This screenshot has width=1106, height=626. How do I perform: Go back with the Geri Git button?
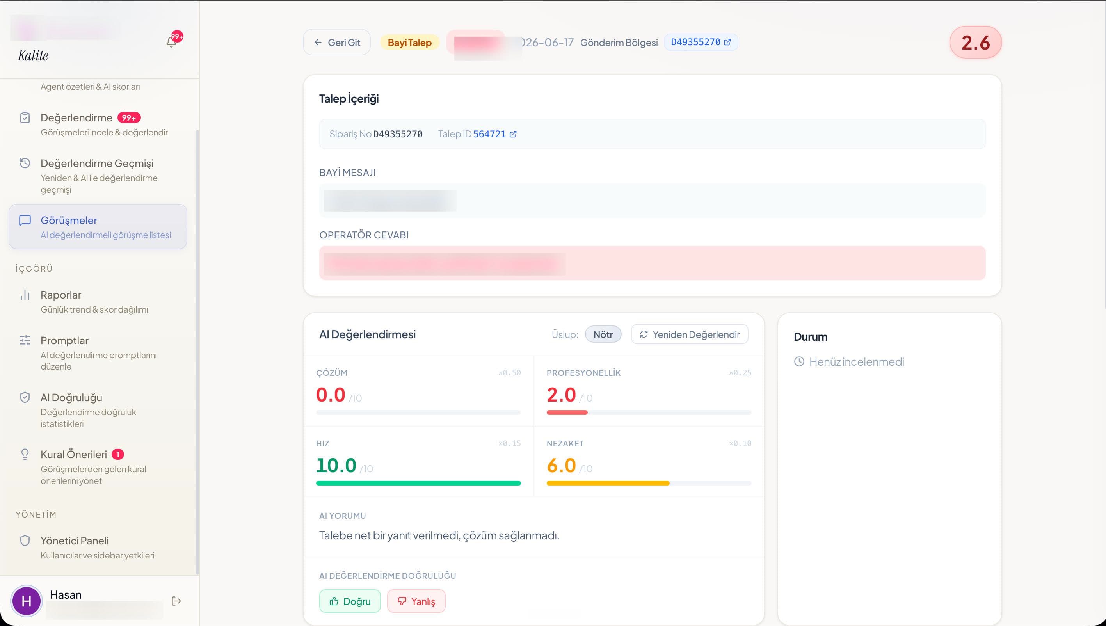pos(336,42)
